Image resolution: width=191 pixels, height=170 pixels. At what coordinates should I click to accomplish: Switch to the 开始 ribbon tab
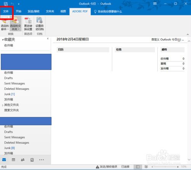click(18, 11)
